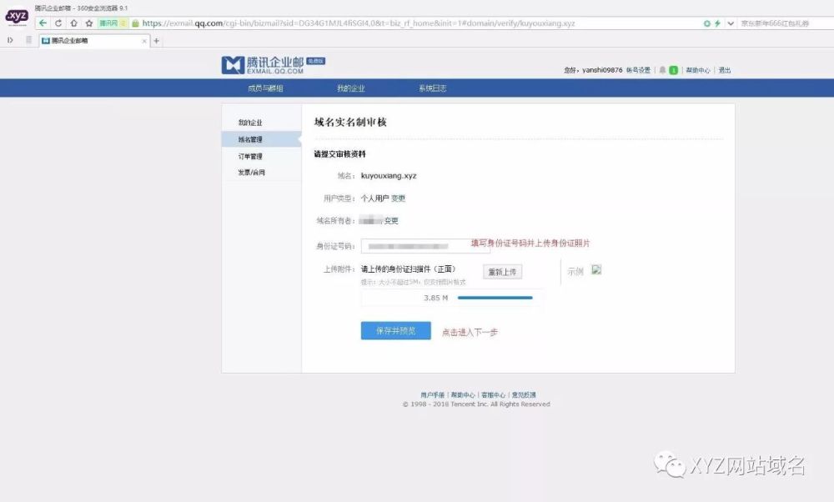Click 变更 link next to 个人用户

pos(399,198)
